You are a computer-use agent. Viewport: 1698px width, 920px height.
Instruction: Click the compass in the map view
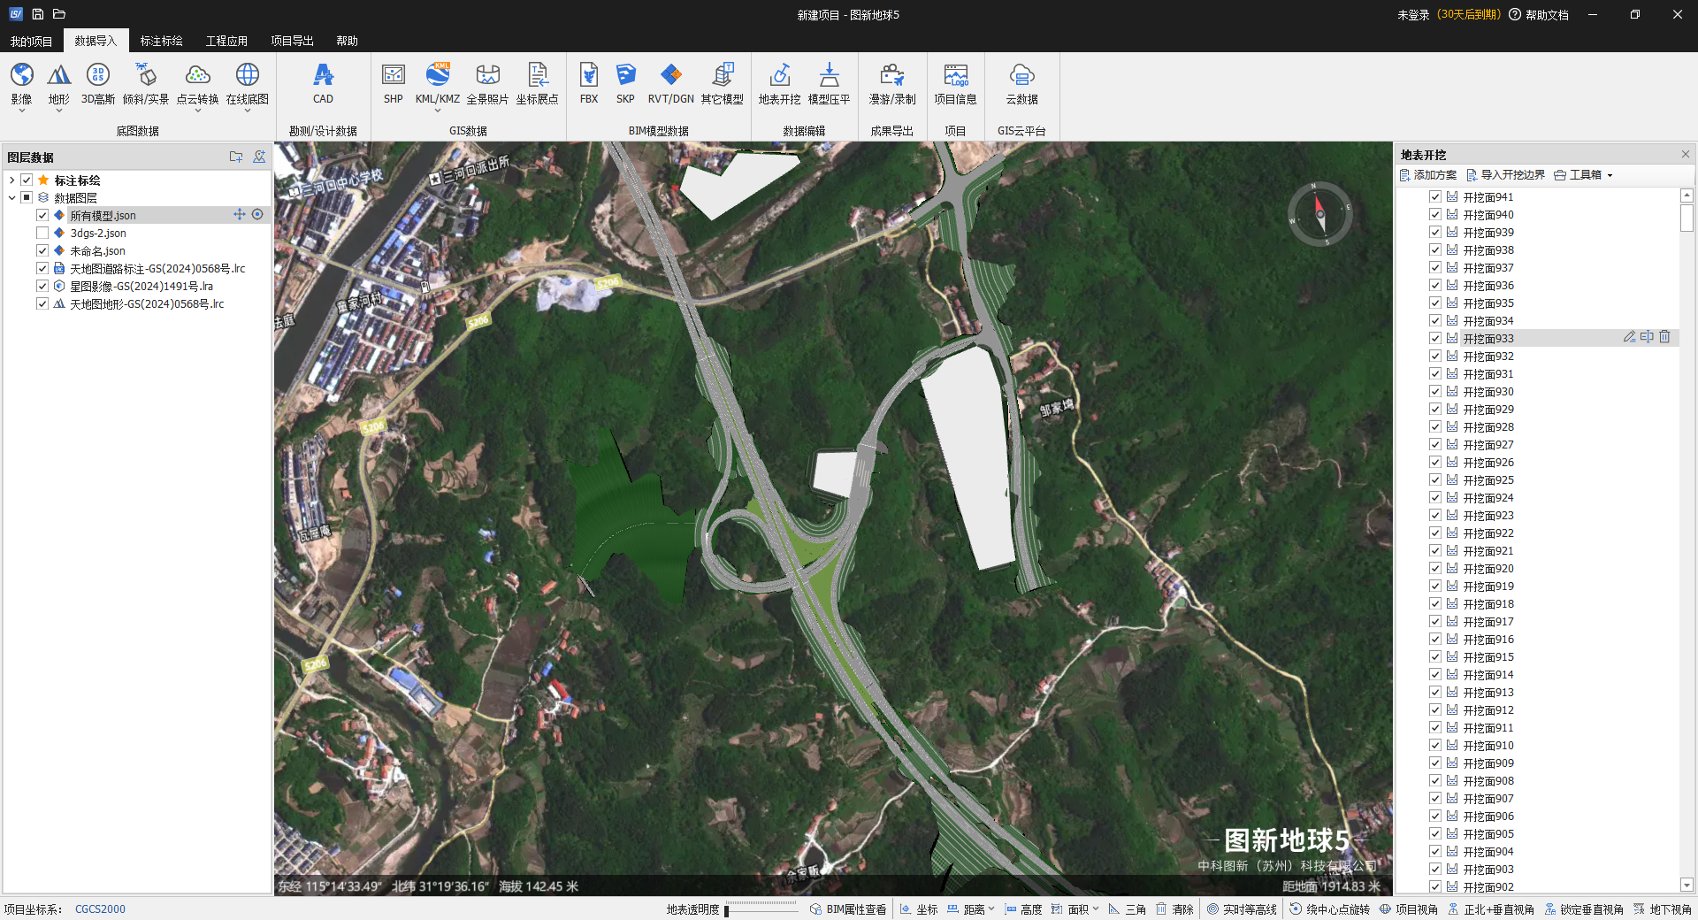coord(1319,214)
